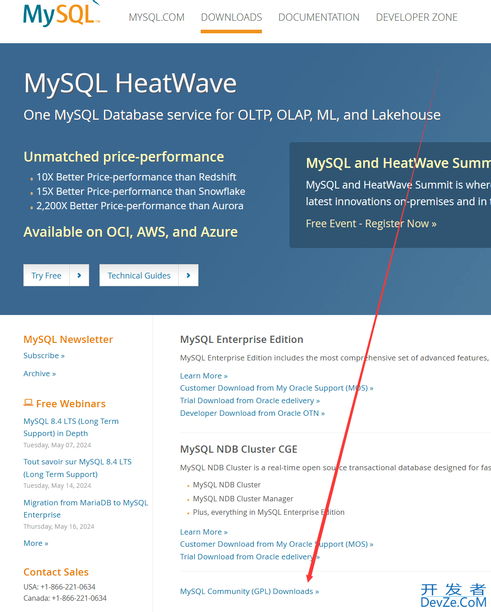Open the MYSQL.COM nav tab
This screenshot has height=612, width=491.
click(x=157, y=18)
